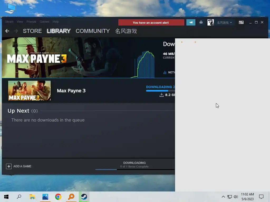Screen dimensions: 270x202
Task: Click the download speed graph
Action: click(143, 64)
